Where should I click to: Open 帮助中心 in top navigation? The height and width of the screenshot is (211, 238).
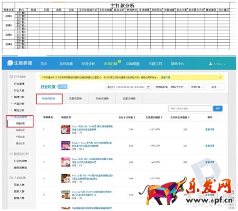tap(177, 63)
